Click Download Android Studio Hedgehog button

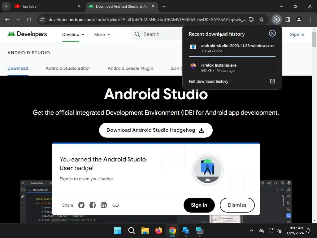coord(156,130)
